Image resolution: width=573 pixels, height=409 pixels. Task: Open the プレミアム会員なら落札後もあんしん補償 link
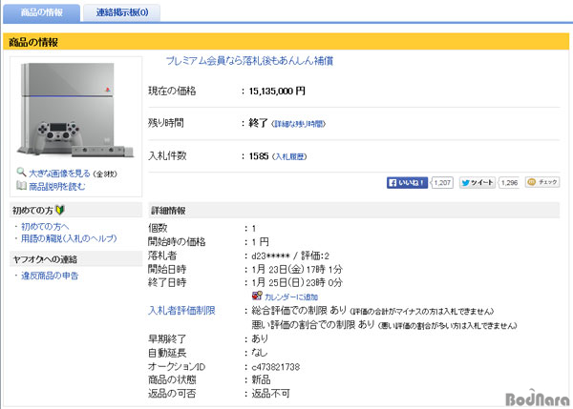[249, 61]
